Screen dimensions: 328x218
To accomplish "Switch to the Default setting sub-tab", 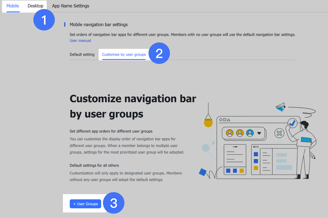I will pyautogui.click(x=82, y=54).
